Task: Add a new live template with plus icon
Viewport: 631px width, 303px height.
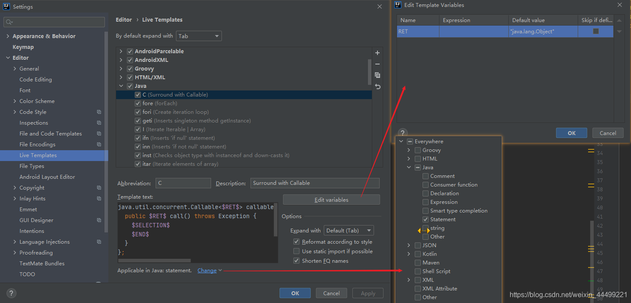Action: coord(377,53)
